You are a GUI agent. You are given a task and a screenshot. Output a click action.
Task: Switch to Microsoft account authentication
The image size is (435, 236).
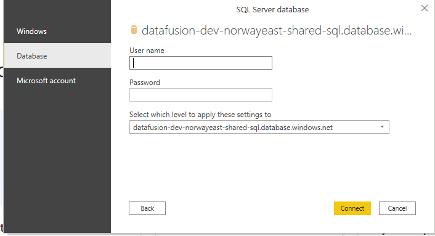(x=57, y=81)
